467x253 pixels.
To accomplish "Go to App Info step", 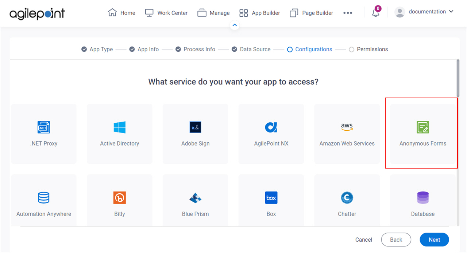I will [144, 49].
